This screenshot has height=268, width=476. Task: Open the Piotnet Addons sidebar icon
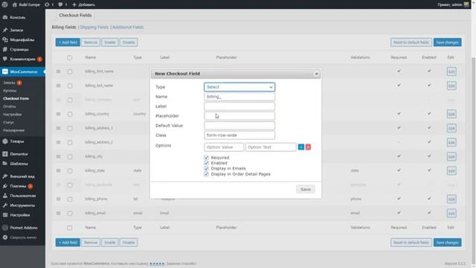[5, 228]
